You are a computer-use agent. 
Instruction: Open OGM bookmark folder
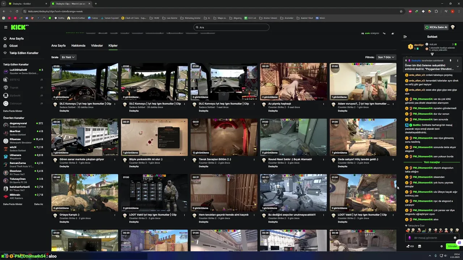pos(154,18)
